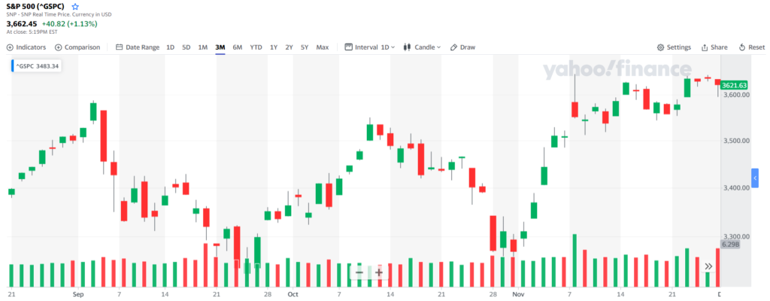
Task: Open the Date Range calendar picker
Action: [138, 47]
